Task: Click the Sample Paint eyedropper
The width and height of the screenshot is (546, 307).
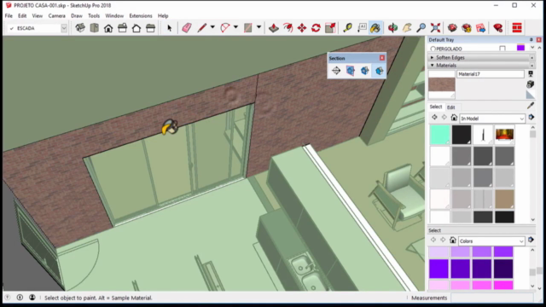Action: tap(531, 106)
